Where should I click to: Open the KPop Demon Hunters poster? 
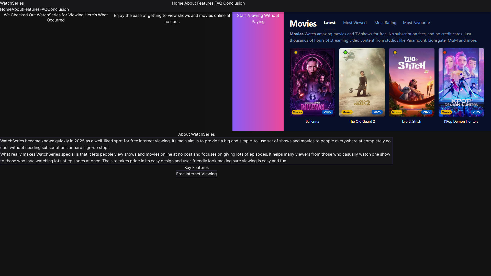(x=461, y=82)
